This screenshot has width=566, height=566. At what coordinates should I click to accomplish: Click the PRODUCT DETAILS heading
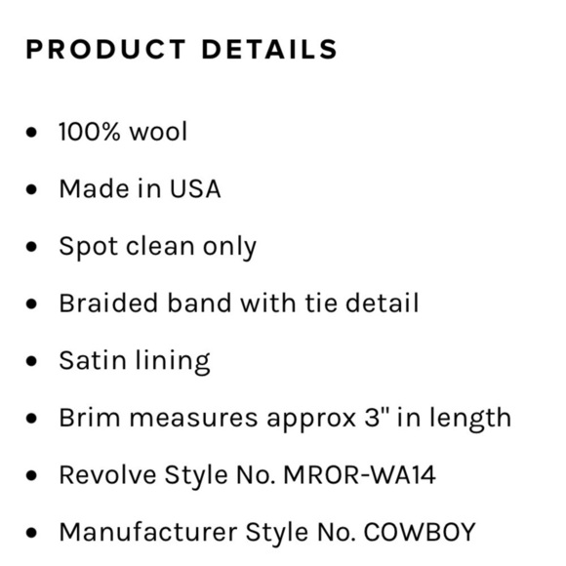point(182,49)
